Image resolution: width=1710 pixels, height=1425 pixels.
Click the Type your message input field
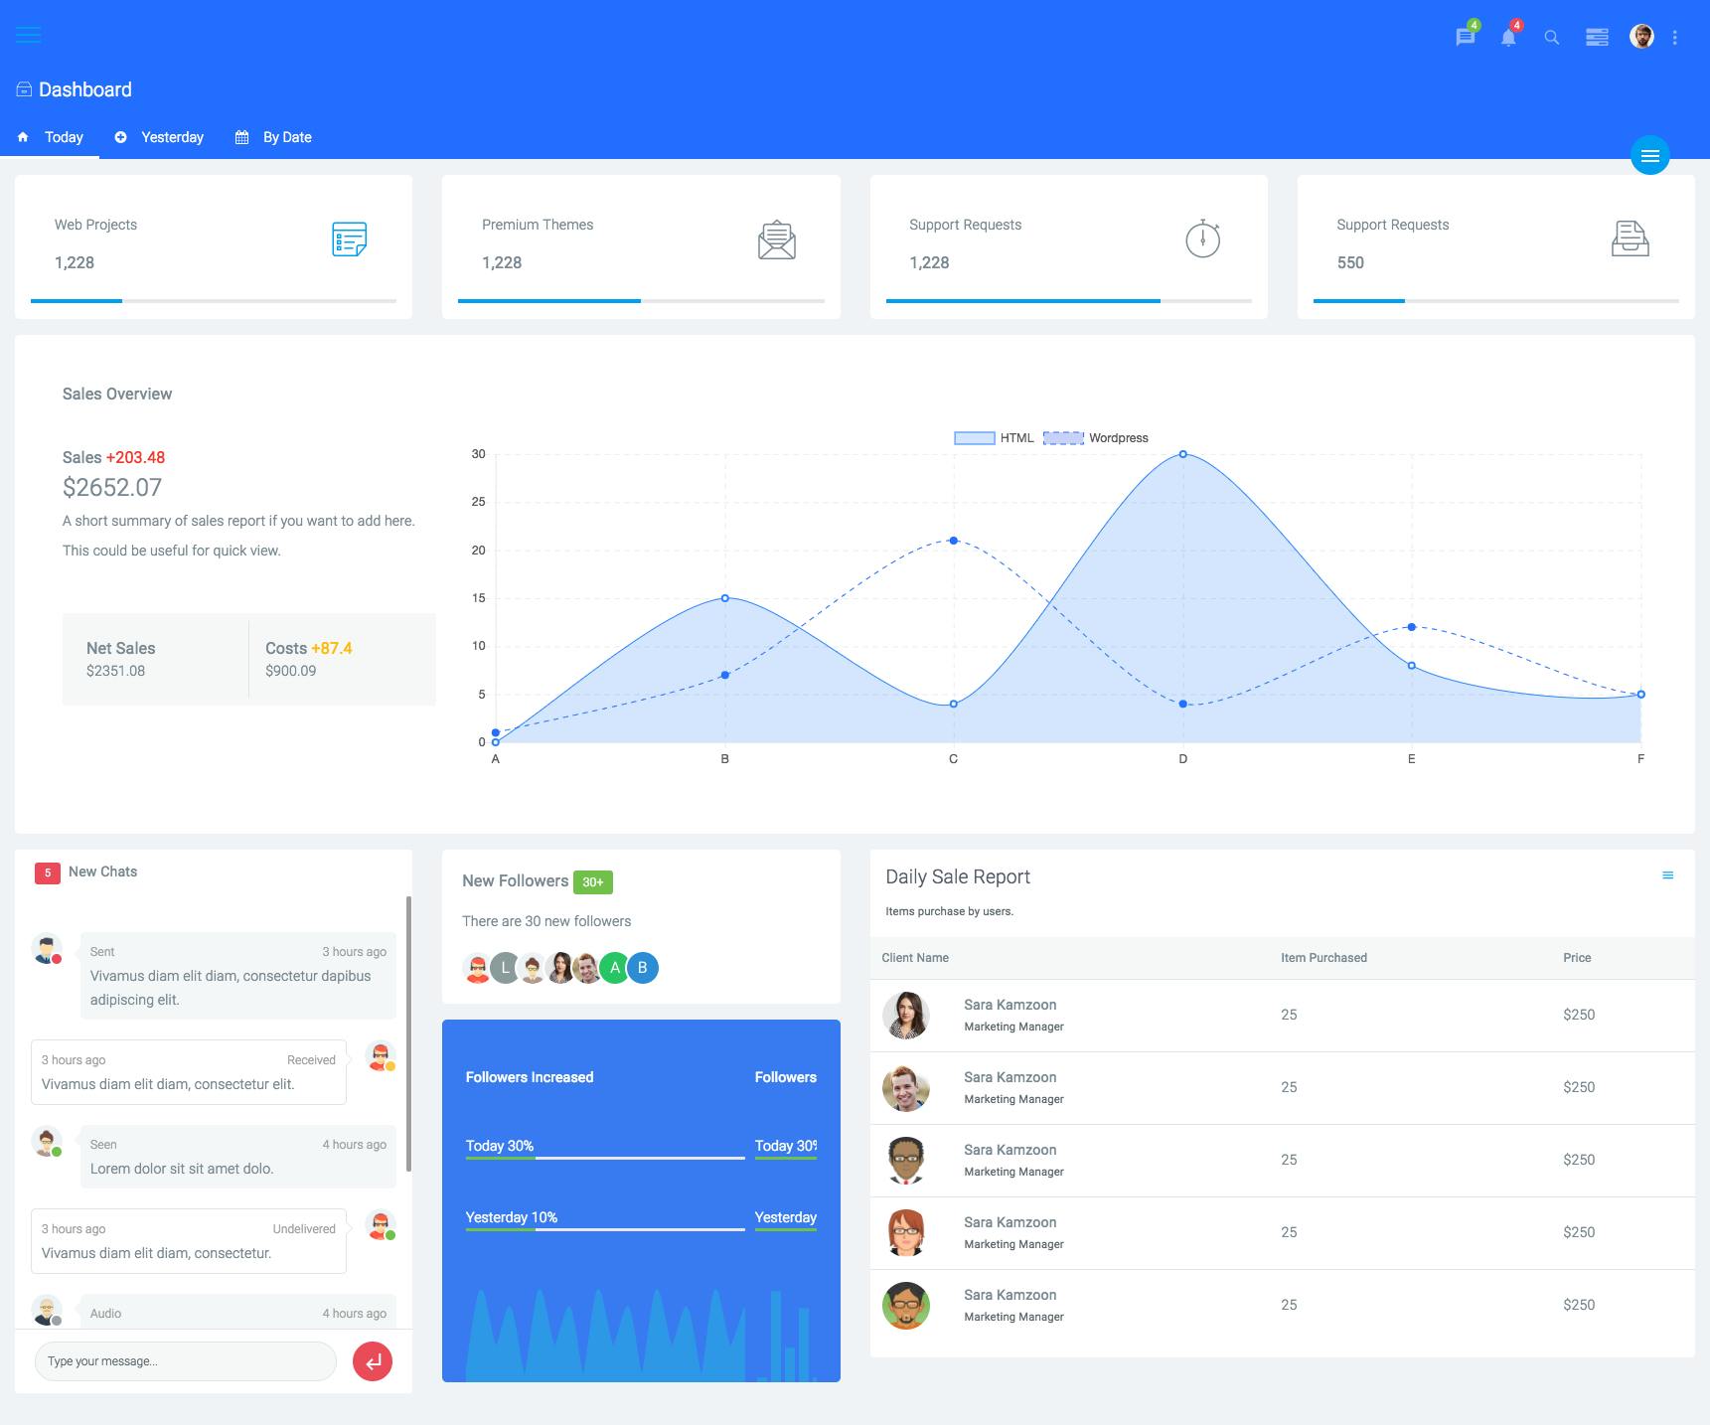[x=186, y=1361]
